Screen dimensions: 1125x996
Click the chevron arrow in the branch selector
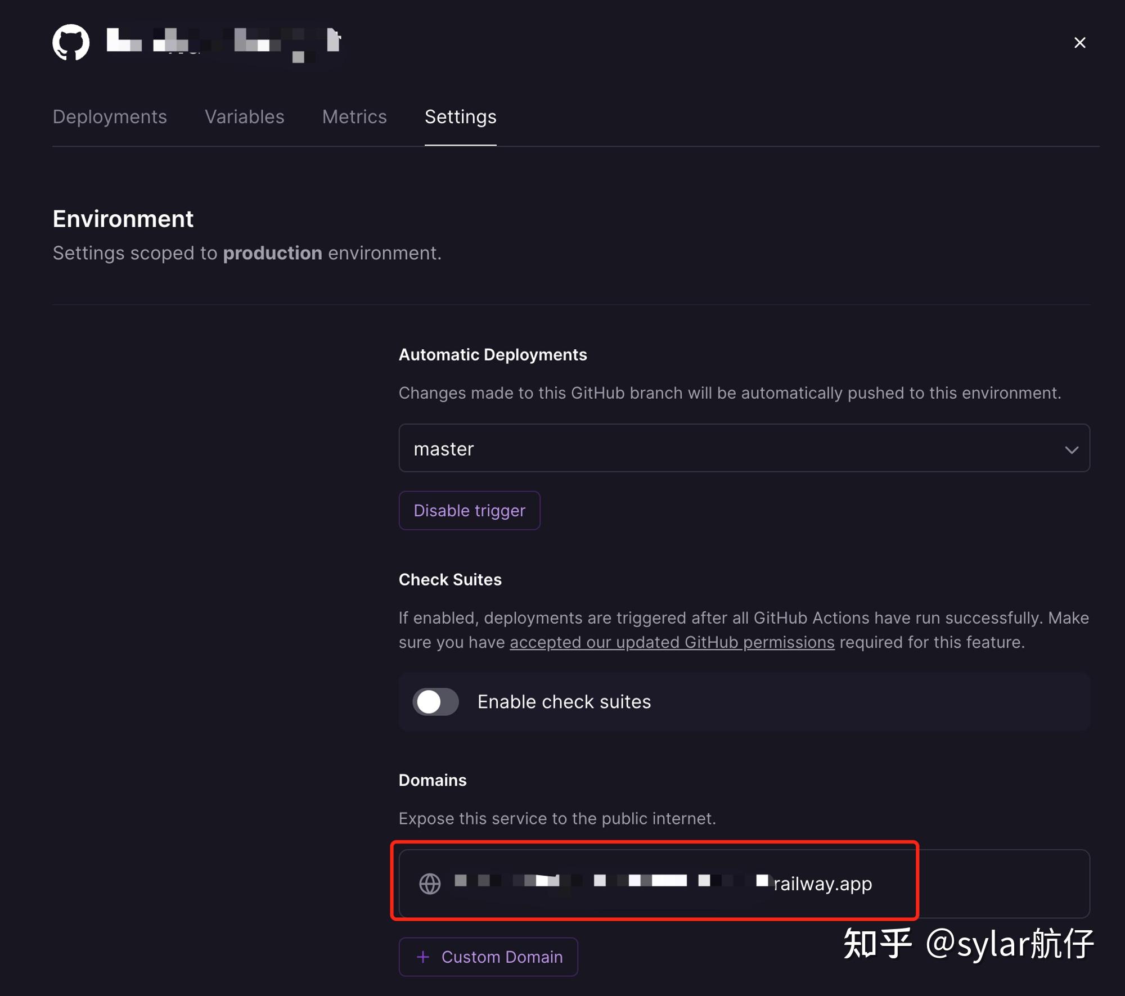click(1071, 450)
